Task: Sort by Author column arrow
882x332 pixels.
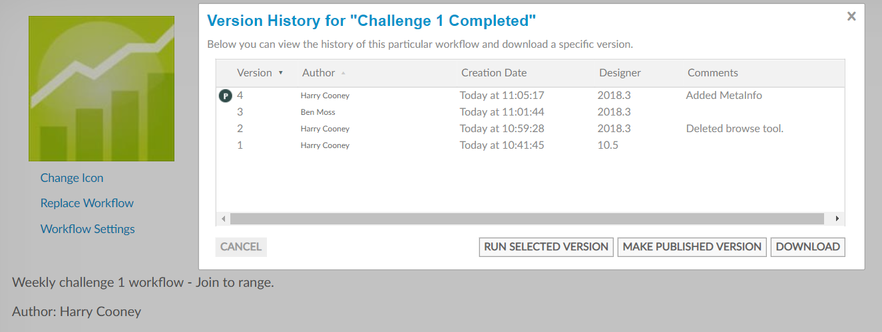Action: coord(343,73)
